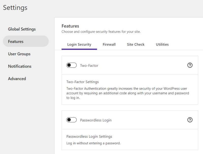Screen dimensions: 203x154
Task: Select the Login Security tab
Action: coord(79,44)
